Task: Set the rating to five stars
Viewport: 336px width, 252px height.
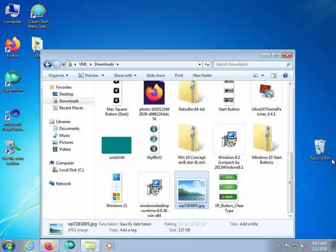Action: point(203,224)
